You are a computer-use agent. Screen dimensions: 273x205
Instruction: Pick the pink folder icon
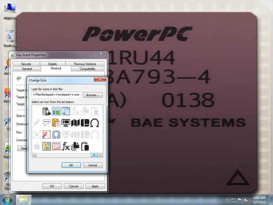56,146
